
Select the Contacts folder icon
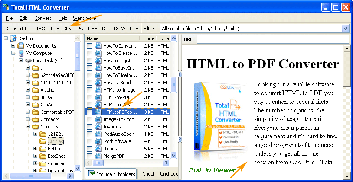coord(36,120)
